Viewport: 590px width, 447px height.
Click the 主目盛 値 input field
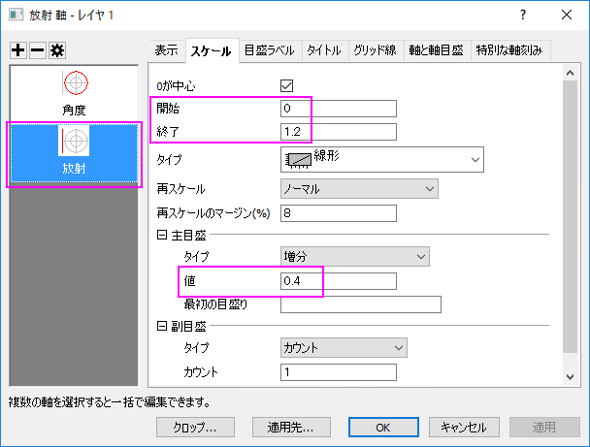(339, 281)
